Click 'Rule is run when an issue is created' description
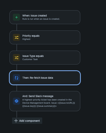The width and height of the screenshot is (106, 133). 41,19
